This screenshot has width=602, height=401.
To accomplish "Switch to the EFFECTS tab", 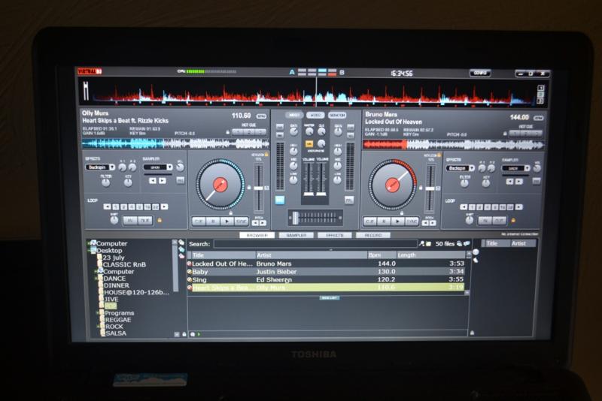I will point(334,235).
